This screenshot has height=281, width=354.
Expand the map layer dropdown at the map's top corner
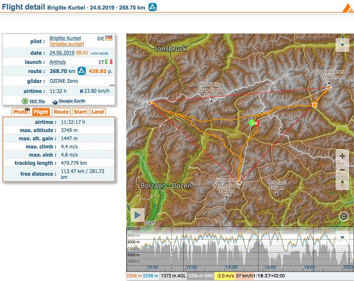(342, 45)
